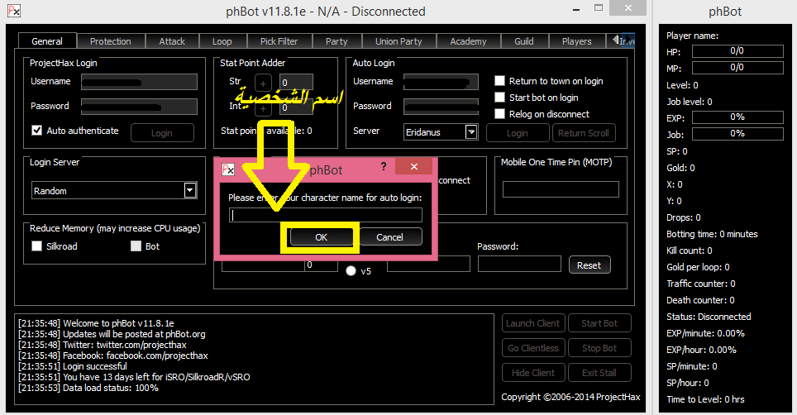
Task: Open the Academy tab
Action: point(468,41)
